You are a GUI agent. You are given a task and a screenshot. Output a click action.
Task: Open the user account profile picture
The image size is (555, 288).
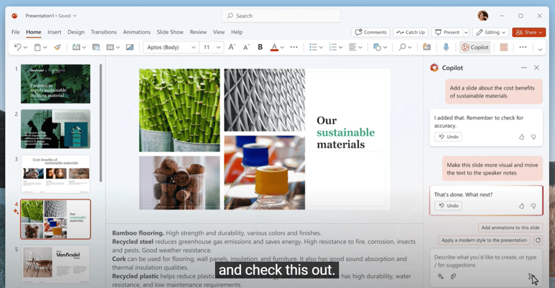tap(483, 15)
